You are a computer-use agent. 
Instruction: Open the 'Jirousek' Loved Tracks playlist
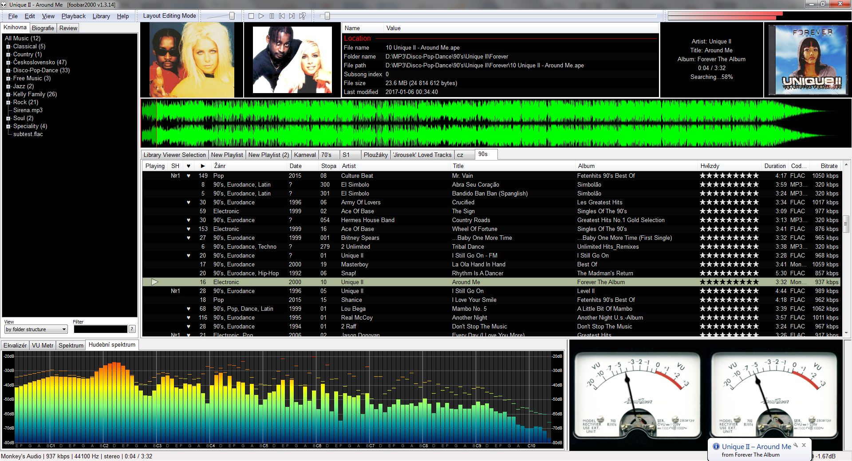[x=422, y=155]
